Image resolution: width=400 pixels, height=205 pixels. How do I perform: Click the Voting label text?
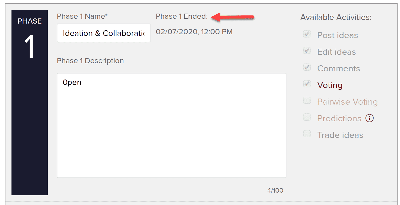330,85
